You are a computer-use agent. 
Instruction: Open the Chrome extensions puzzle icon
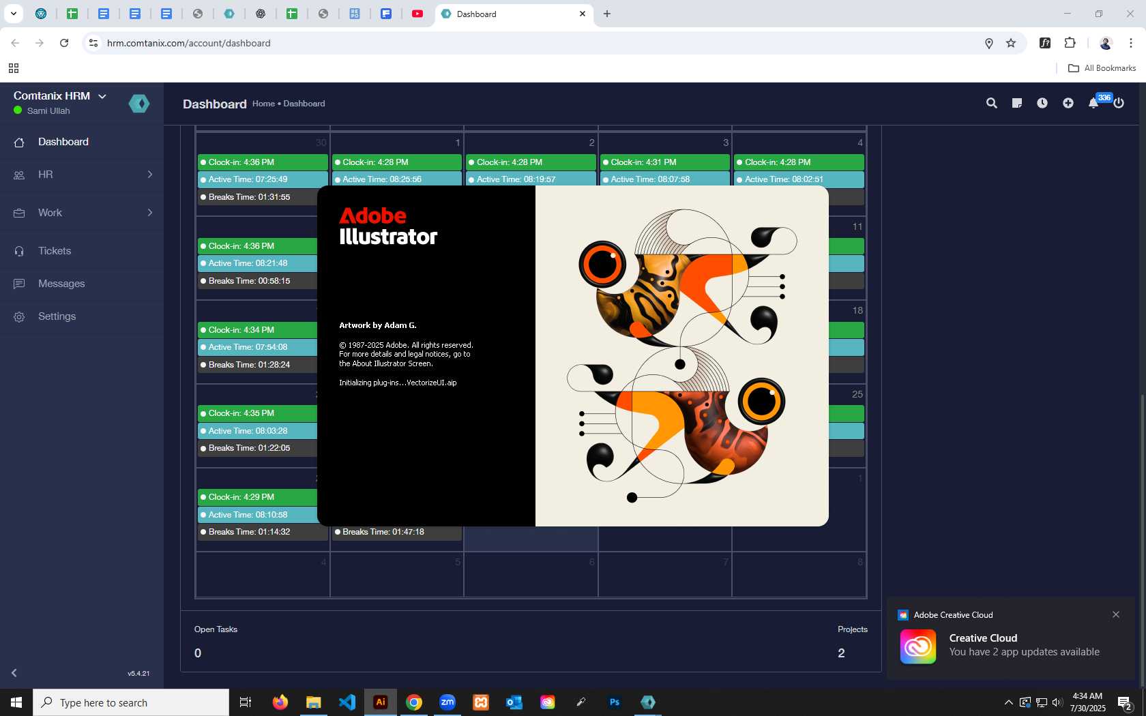[x=1070, y=43]
